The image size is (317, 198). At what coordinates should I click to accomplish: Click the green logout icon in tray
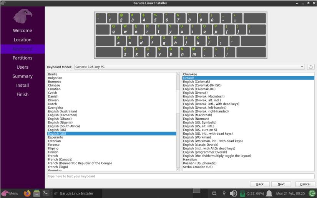click(312, 193)
